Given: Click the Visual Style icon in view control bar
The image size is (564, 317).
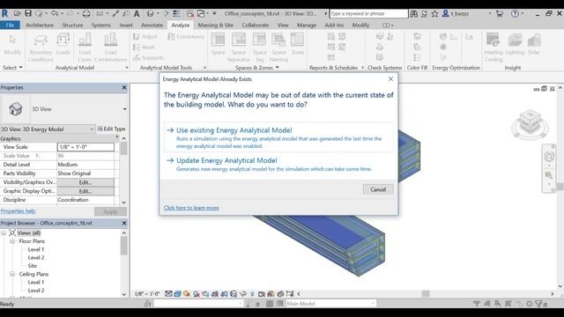Looking at the screenshot, I should 177,293.
